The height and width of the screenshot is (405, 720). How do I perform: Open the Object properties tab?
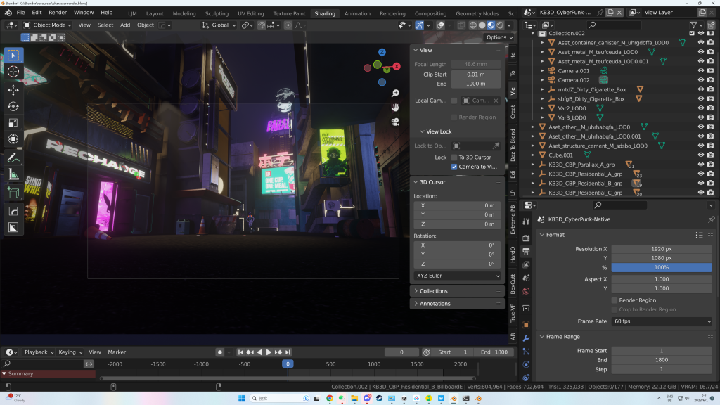[x=526, y=325]
